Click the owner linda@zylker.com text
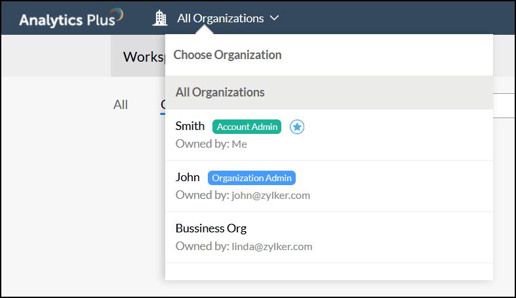516x298 pixels. (271, 247)
